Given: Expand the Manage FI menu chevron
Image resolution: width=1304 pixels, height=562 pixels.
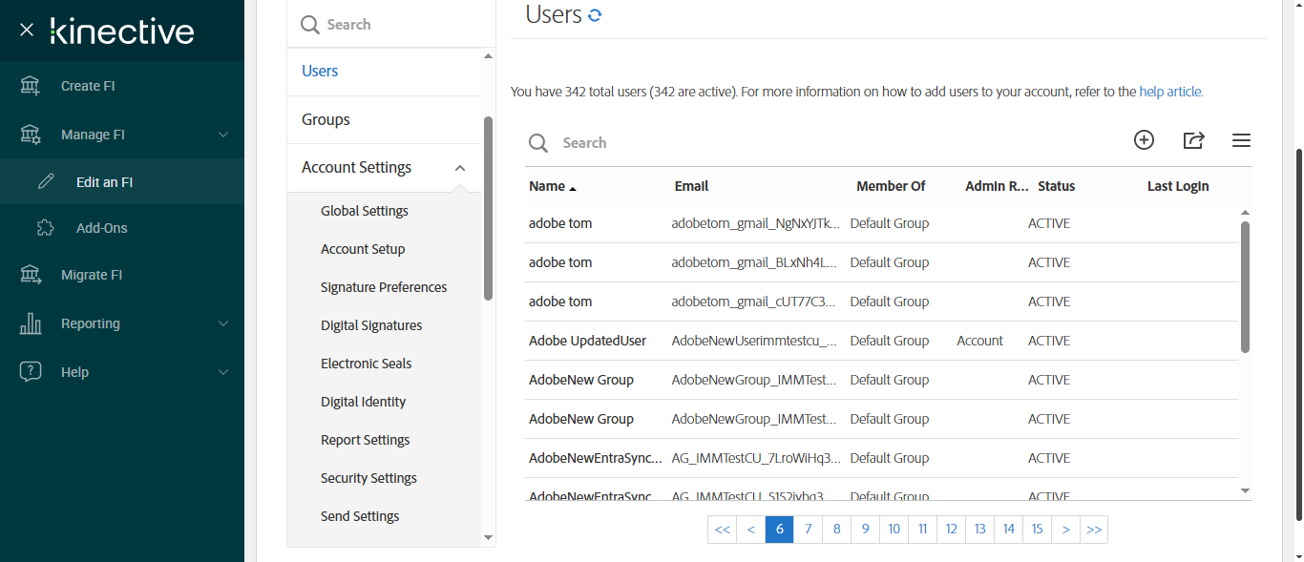Looking at the screenshot, I should click(223, 135).
